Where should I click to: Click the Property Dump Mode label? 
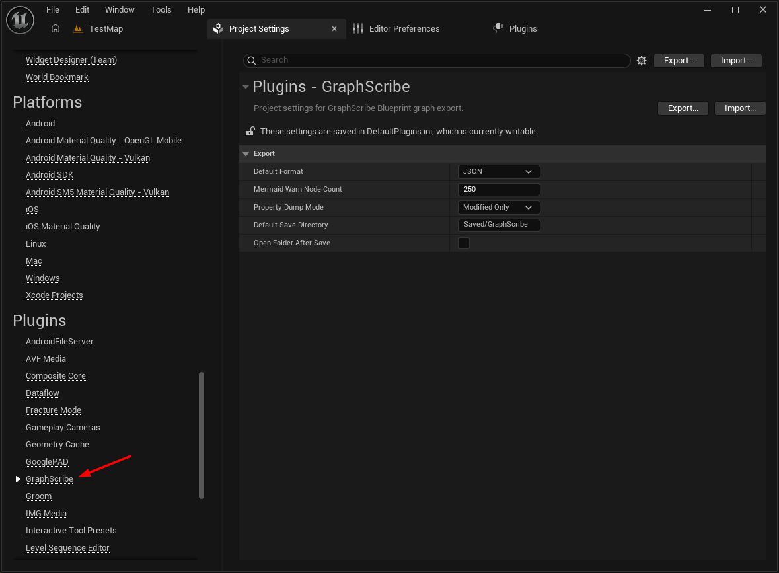click(288, 208)
